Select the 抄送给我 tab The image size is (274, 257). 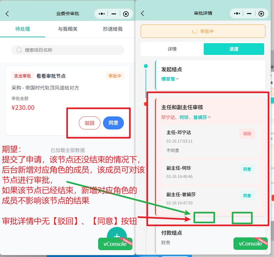click(x=113, y=29)
